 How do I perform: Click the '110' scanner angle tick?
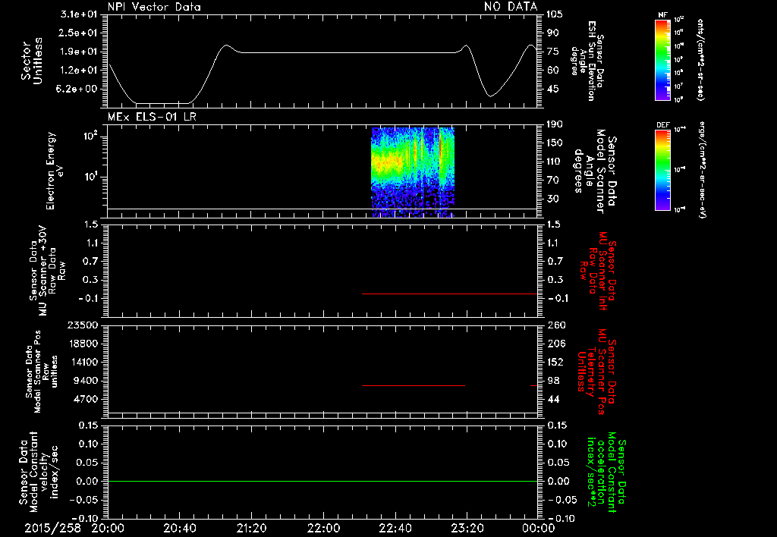tap(555, 162)
